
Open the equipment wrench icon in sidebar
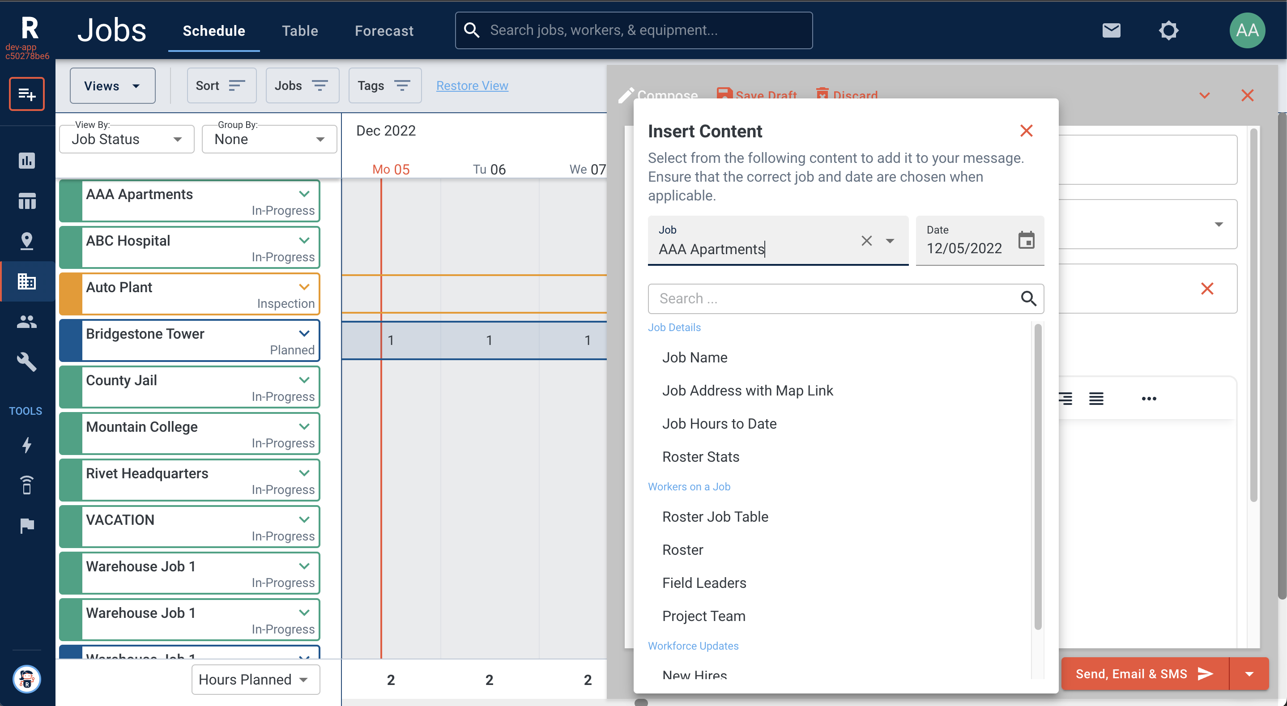click(x=26, y=362)
